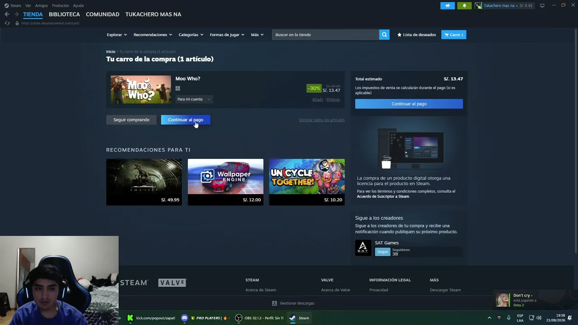Click the Gestionar descargas download icon

point(275,303)
